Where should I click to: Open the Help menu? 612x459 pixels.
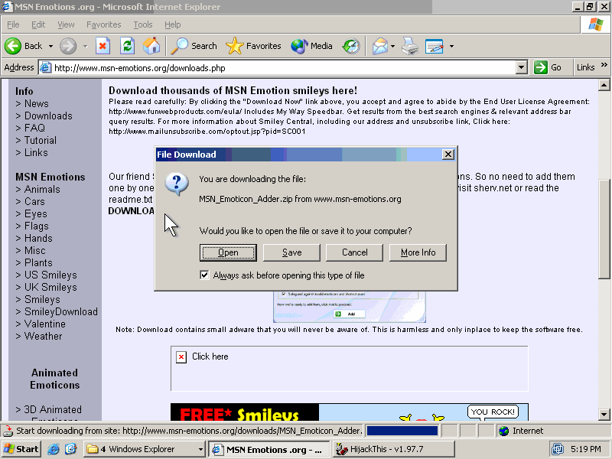pos(173,24)
